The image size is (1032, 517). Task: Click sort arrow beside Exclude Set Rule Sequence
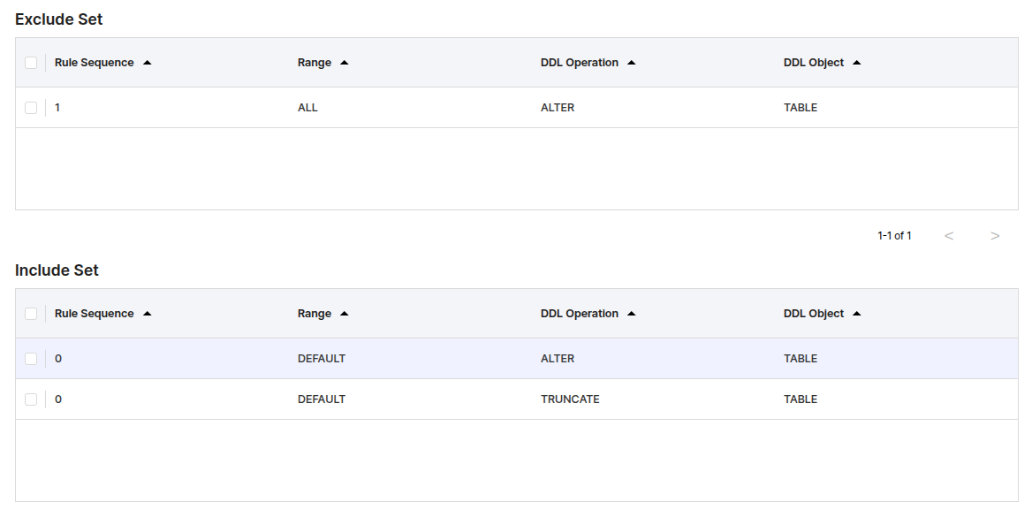point(148,63)
